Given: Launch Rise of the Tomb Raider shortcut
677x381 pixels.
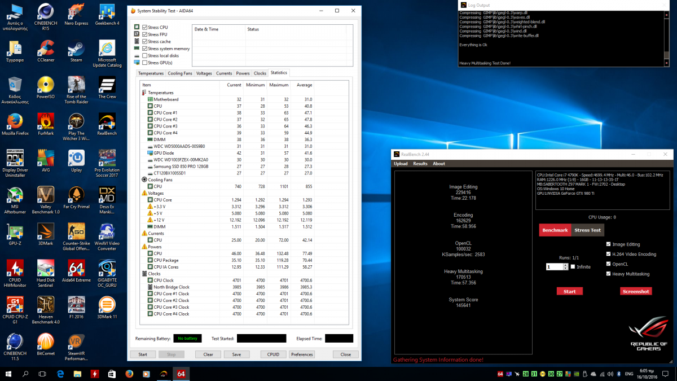Looking at the screenshot, I should [x=77, y=90].
